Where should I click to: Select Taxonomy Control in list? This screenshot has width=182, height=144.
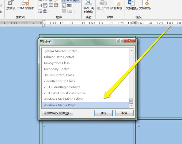[x=85, y=69]
